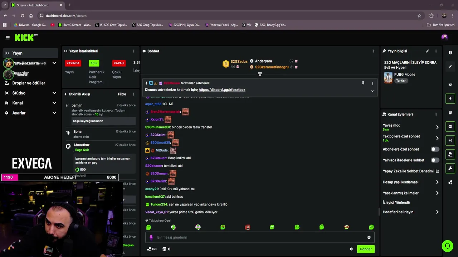
Task: Click the browser address bar
Action: tap(229, 16)
